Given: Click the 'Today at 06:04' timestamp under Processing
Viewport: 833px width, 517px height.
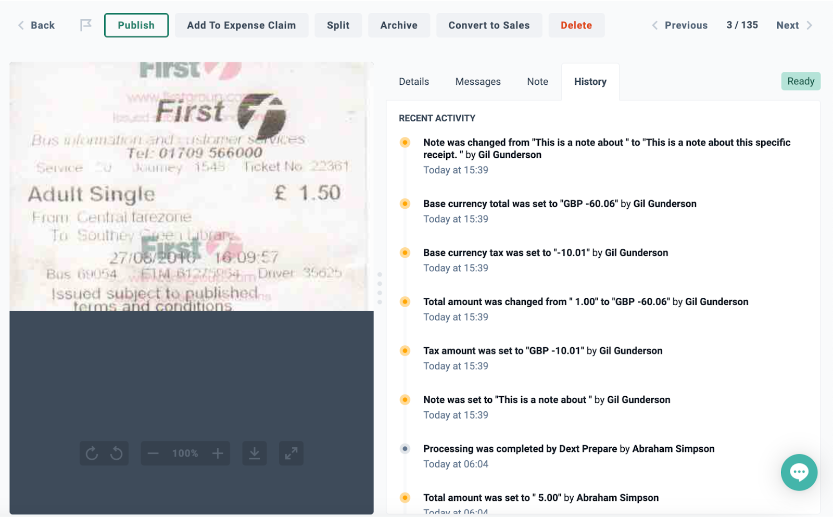Looking at the screenshot, I should [x=456, y=464].
